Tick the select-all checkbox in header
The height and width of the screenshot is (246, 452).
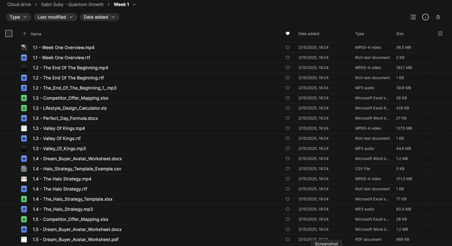[9, 34]
